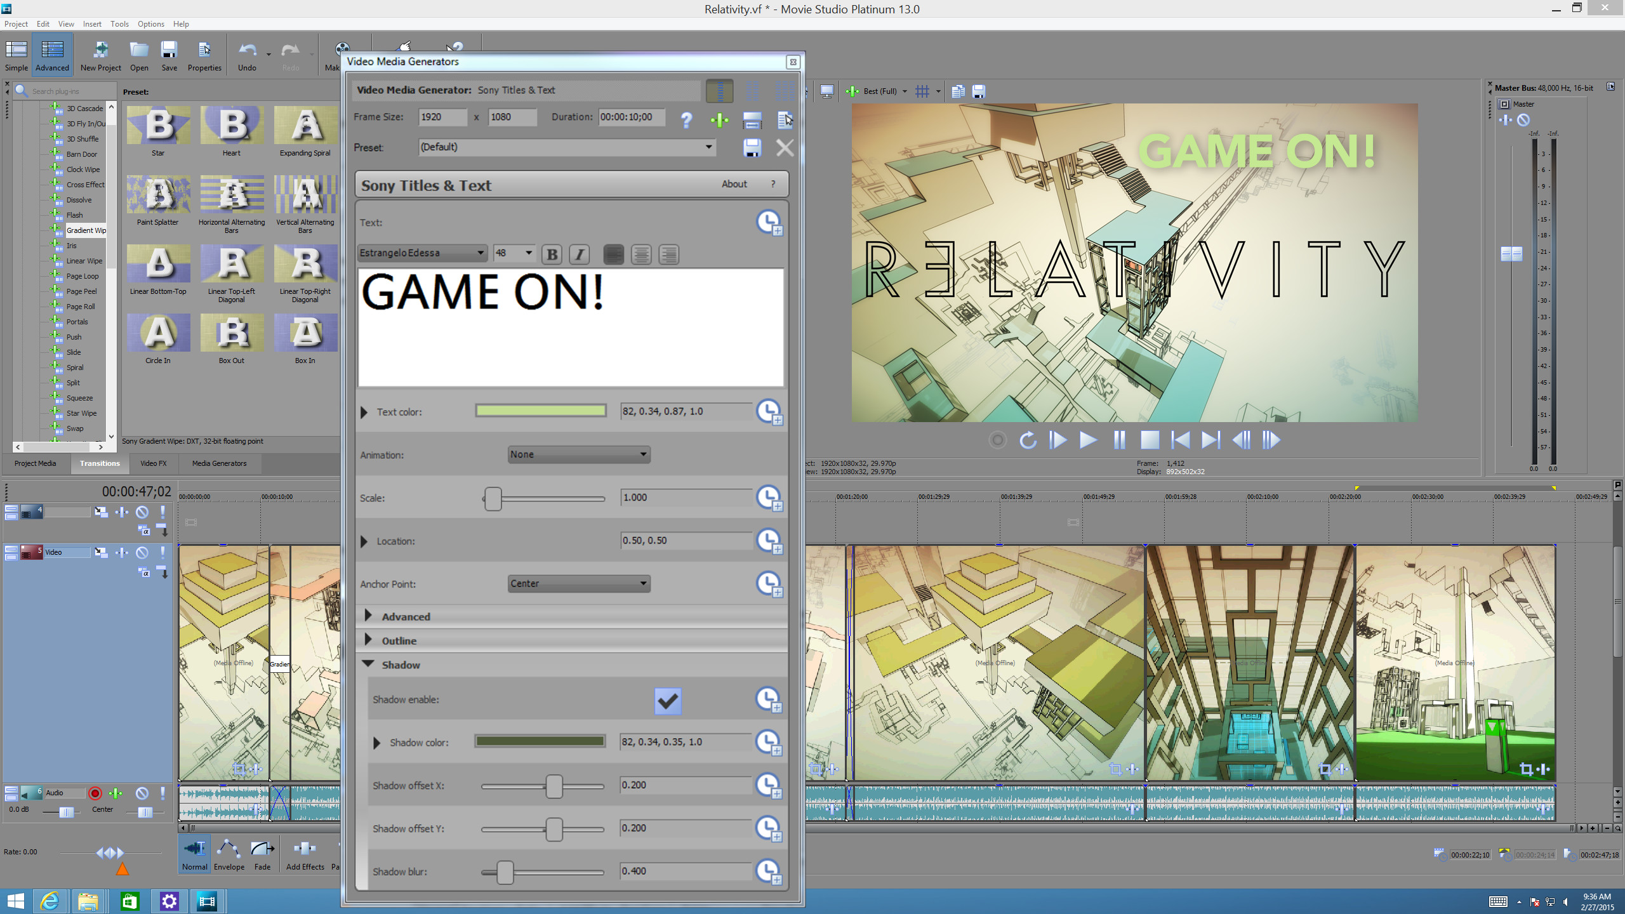Viewport: 1625px width, 914px height.
Task: Apply Bold formatting to the title text
Action: [551, 254]
